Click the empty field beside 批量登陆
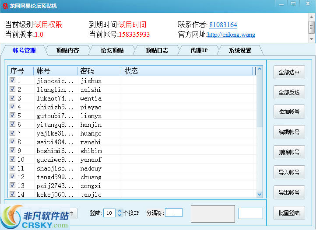The height and width of the screenshot is (230, 316). tap(251, 213)
